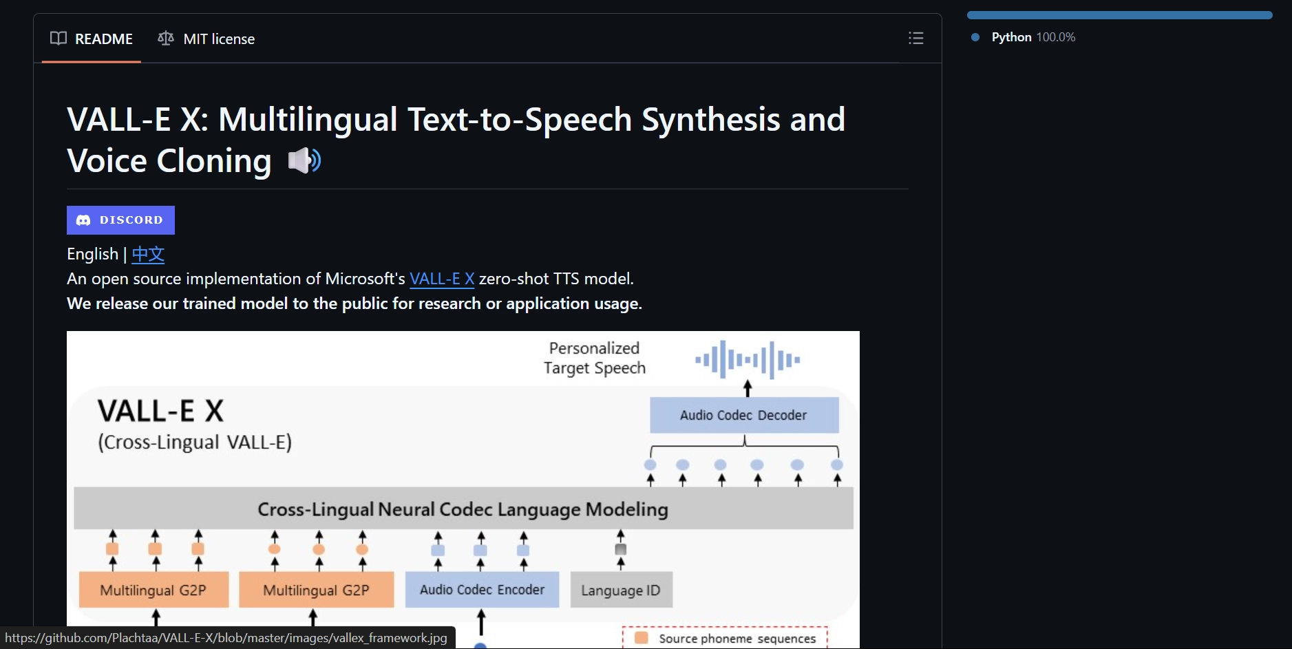The height and width of the screenshot is (649, 1292).
Task: Click the book icon beside README
Action: point(59,39)
